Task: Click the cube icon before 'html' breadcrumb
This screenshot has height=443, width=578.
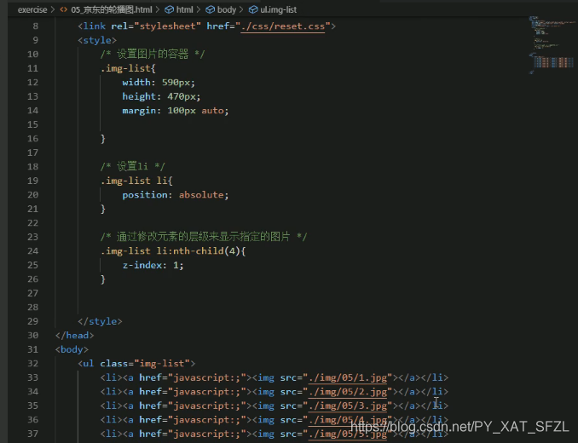Action: pyautogui.click(x=169, y=10)
